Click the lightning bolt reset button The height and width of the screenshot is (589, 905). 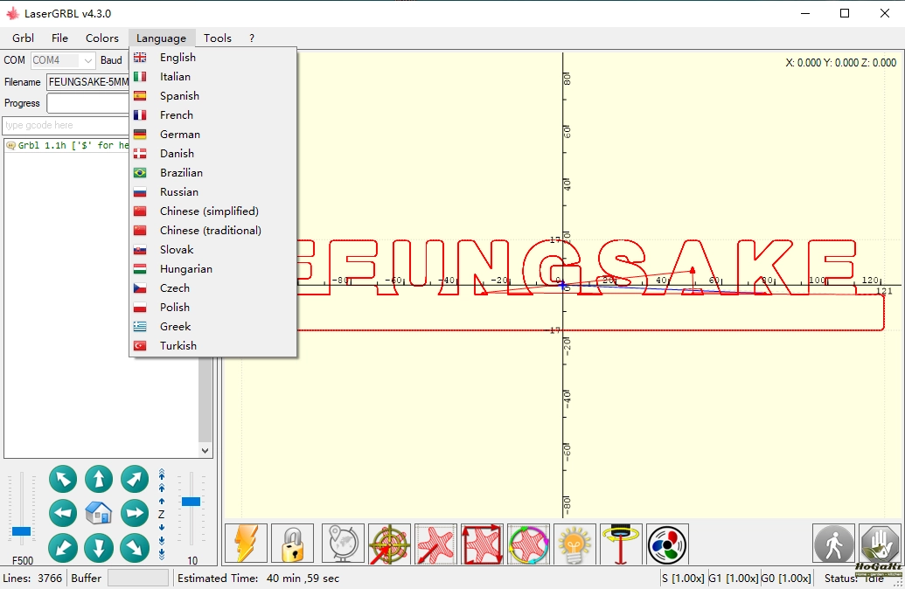[247, 544]
